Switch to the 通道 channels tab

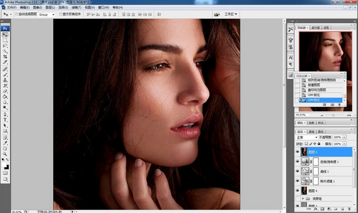pyautogui.click(x=311, y=132)
